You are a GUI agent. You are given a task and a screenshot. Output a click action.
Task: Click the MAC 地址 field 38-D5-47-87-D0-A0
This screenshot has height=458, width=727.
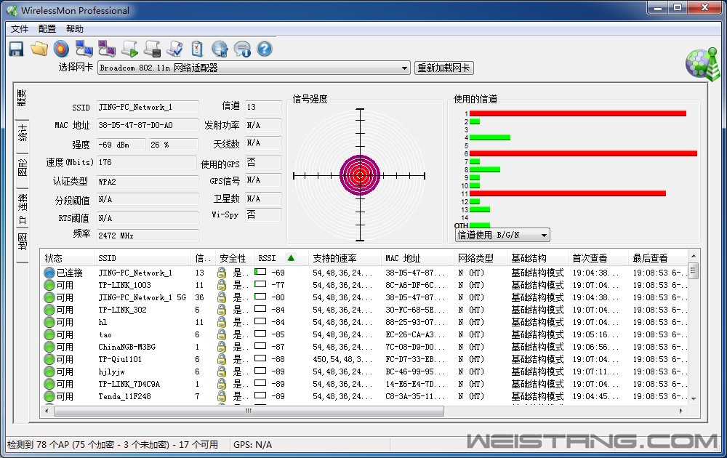pyautogui.click(x=148, y=125)
